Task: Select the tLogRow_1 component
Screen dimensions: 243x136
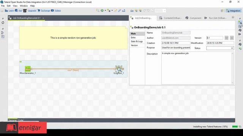Action: pos(119,70)
